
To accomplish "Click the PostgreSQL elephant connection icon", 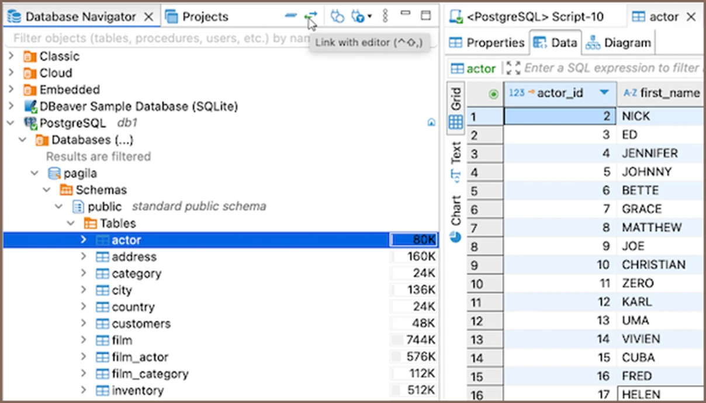I will click(30, 123).
